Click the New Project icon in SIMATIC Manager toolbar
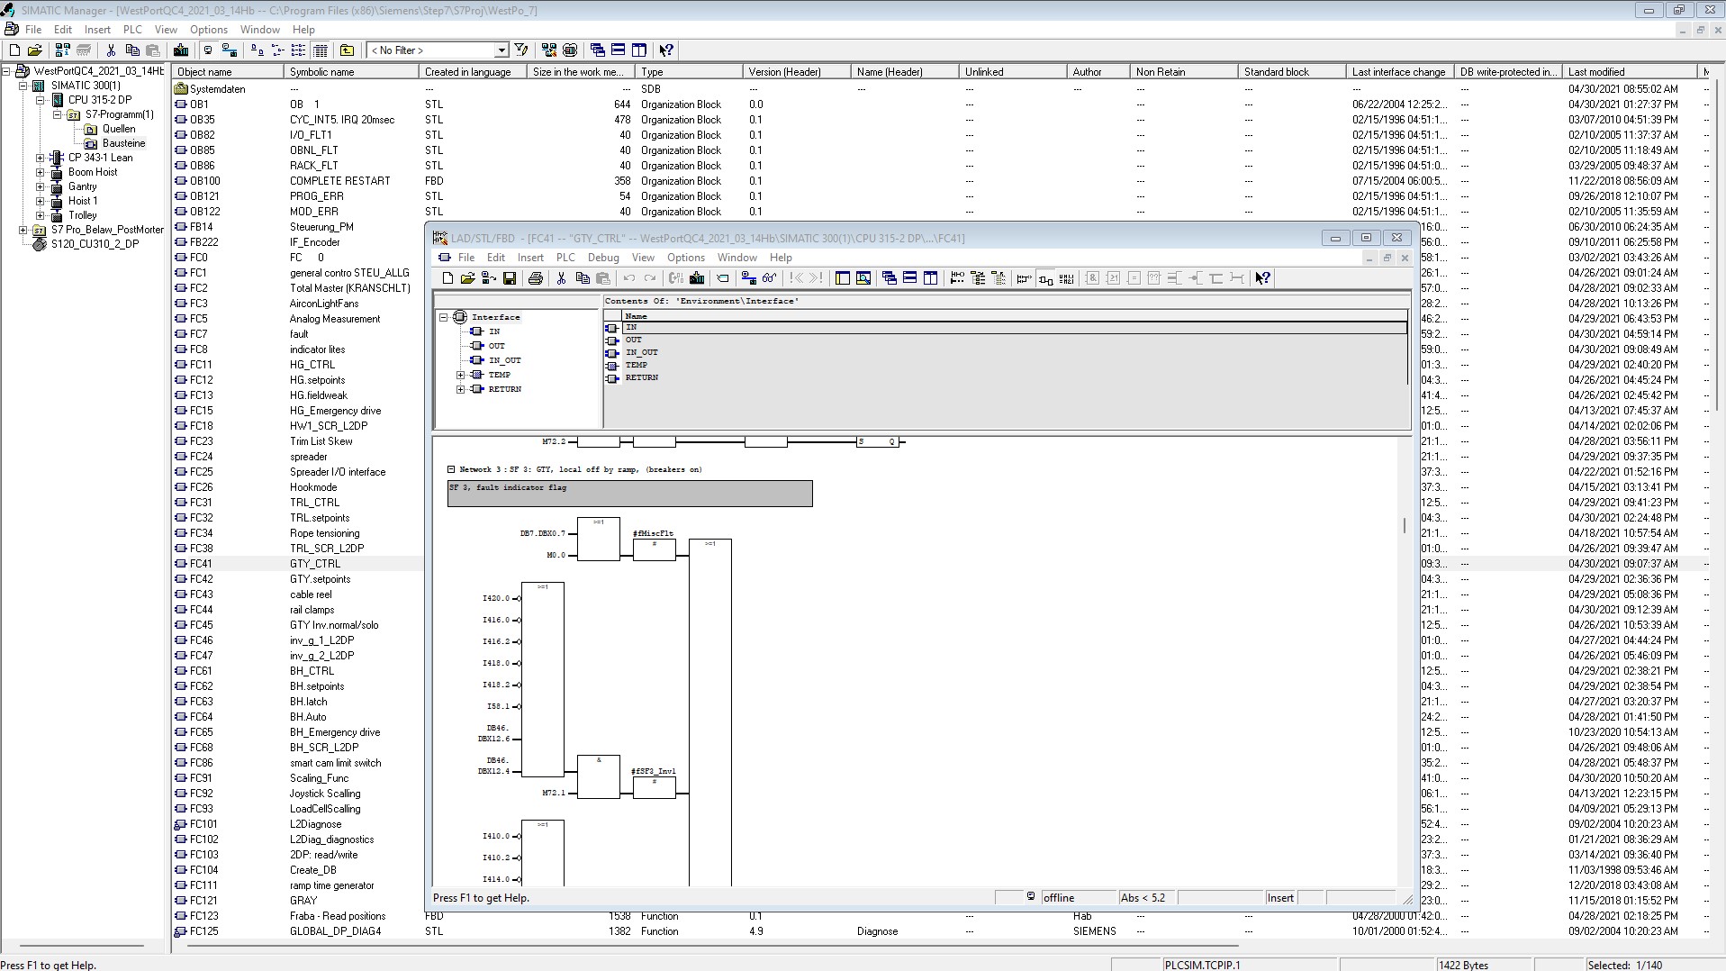 click(14, 50)
